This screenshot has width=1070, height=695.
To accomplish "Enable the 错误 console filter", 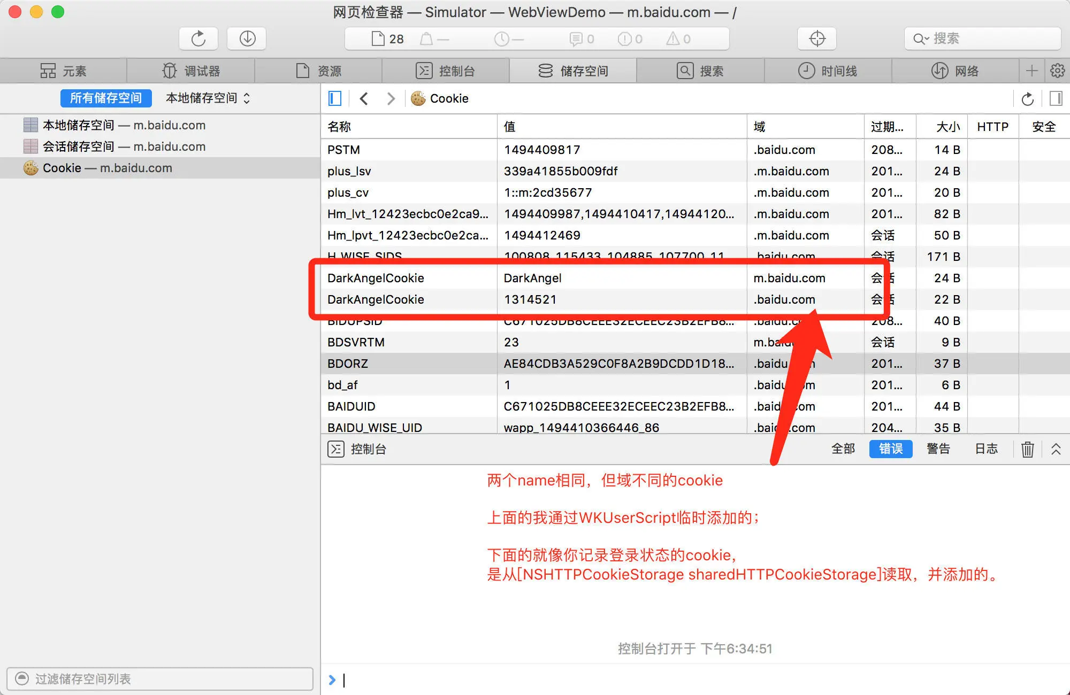I will pyautogui.click(x=891, y=449).
